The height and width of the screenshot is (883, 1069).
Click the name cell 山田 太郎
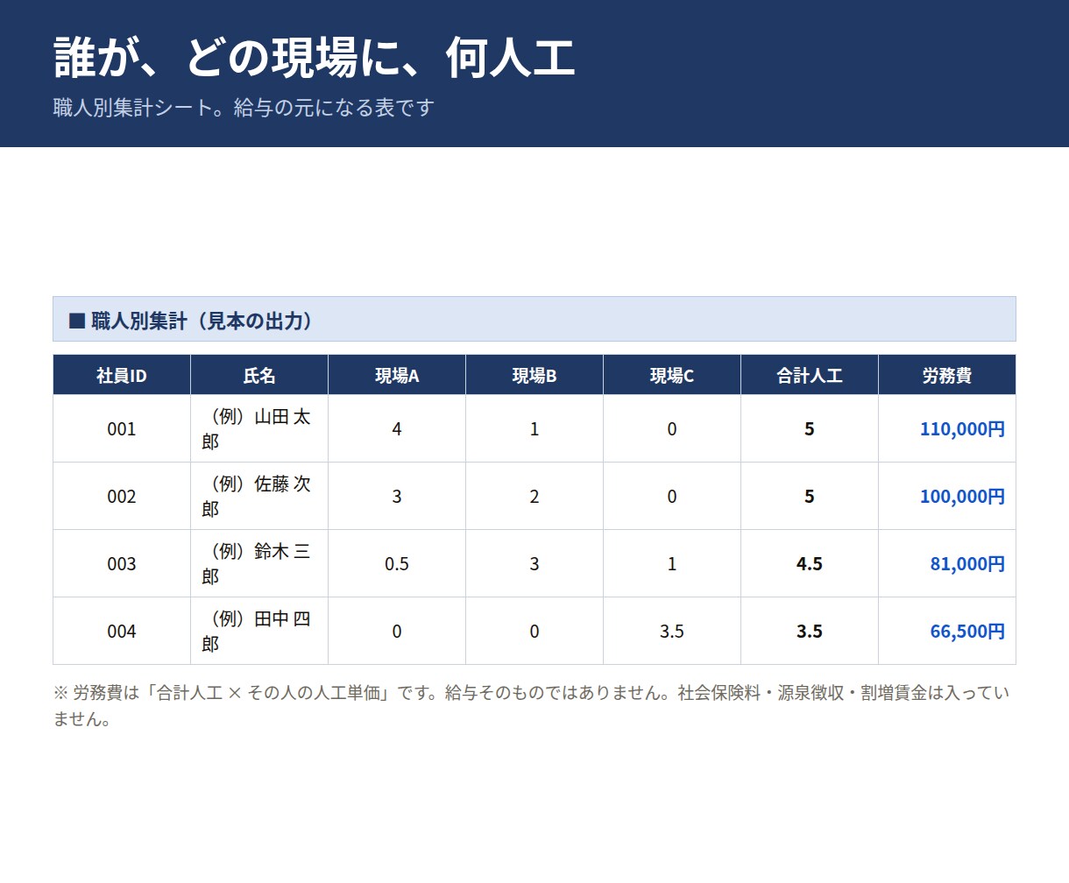pyautogui.click(x=259, y=429)
